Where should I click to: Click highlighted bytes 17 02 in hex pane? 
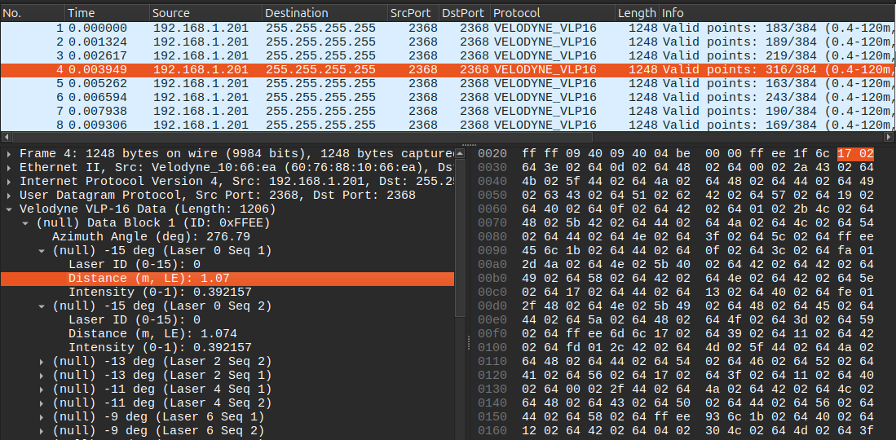(855, 154)
